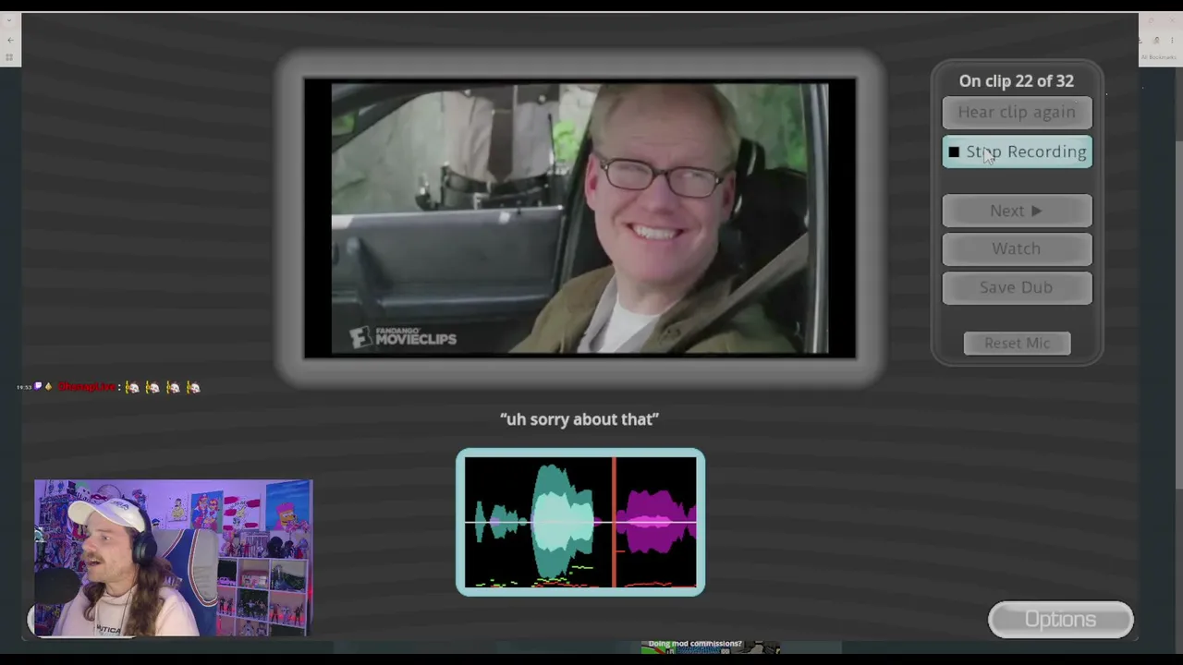Click the Watch button

coord(1017,249)
